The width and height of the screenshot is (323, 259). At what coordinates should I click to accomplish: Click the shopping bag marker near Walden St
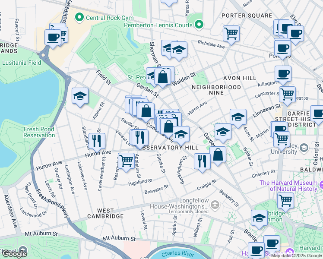(x=163, y=77)
